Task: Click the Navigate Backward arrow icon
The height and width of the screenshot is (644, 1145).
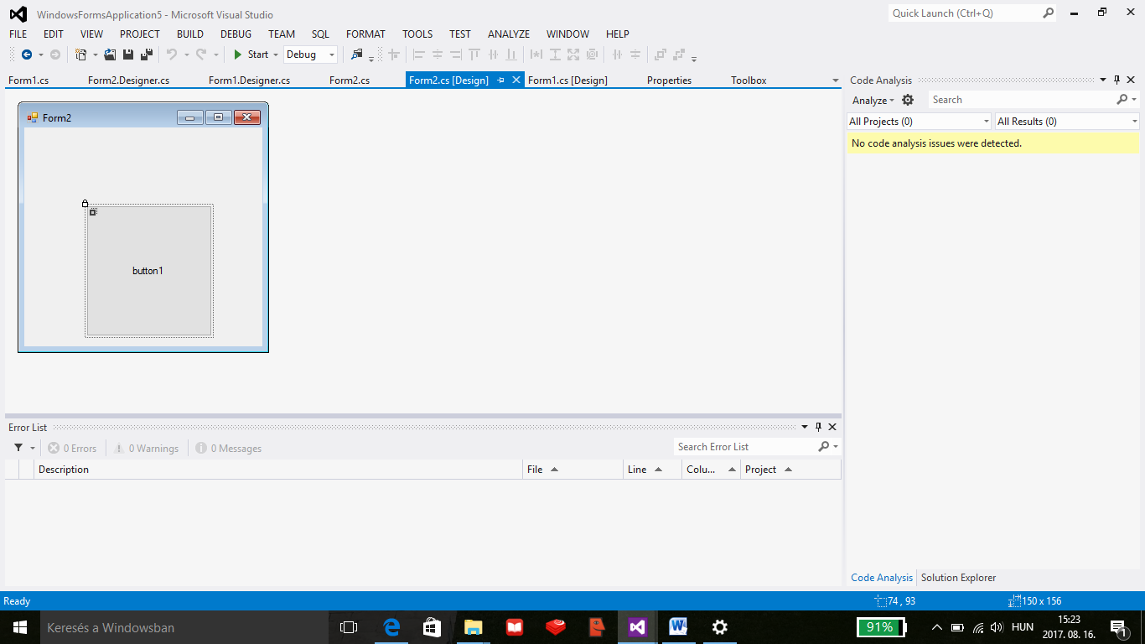Action: 27,55
